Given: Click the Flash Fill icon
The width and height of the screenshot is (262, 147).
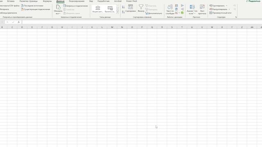Looking at the screenshot, I should [x=176, y=6].
